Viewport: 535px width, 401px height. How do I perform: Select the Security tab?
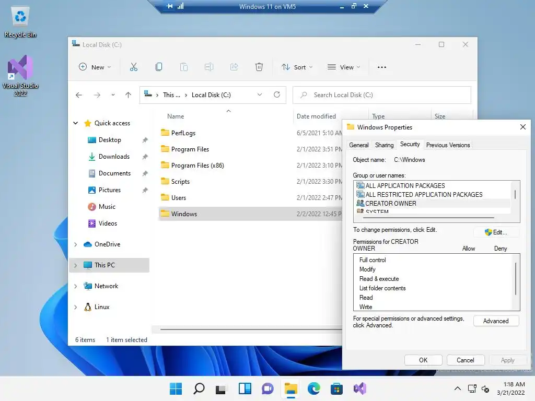point(410,144)
